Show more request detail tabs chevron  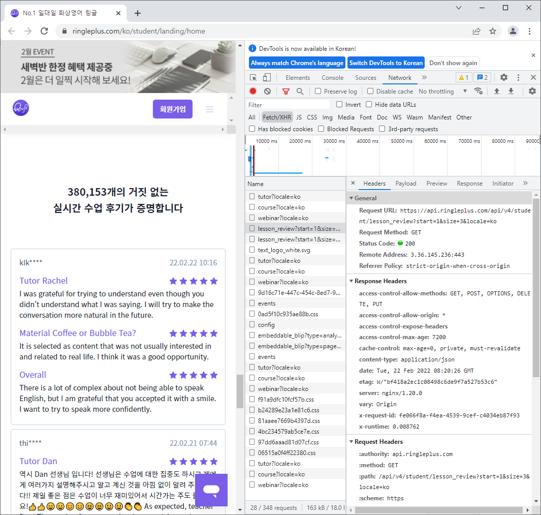(x=525, y=183)
